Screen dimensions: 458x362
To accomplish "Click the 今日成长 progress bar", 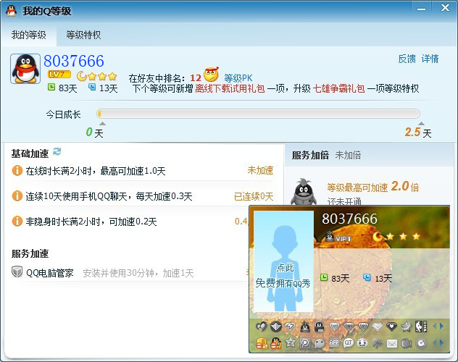I will pyautogui.click(x=258, y=114).
